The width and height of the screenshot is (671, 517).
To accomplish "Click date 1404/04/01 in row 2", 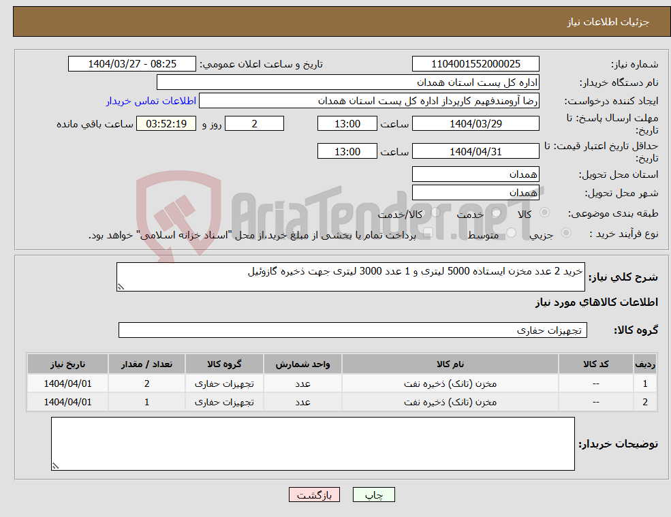I will point(67,403).
